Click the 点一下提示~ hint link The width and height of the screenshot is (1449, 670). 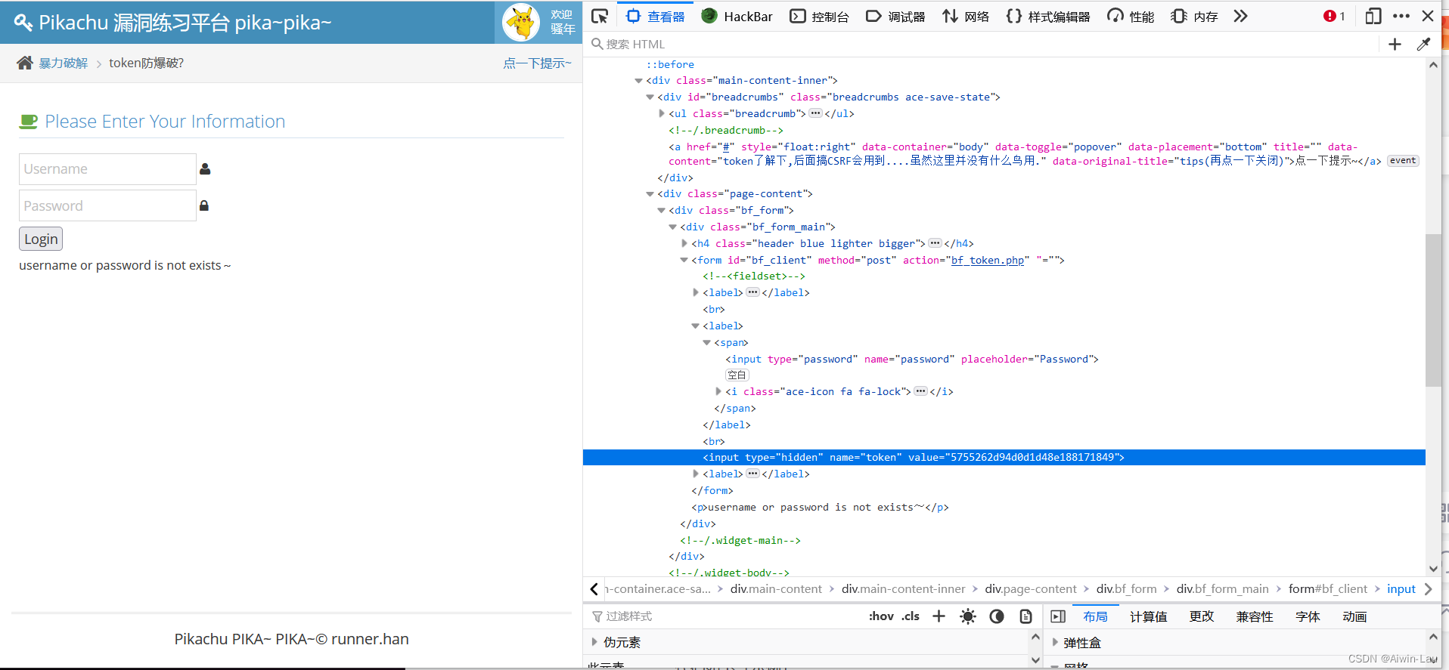[537, 63]
